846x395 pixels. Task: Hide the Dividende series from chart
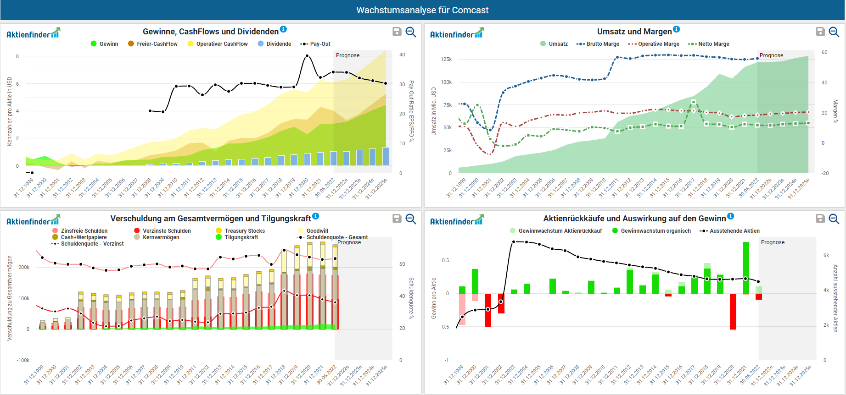click(275, 44)
